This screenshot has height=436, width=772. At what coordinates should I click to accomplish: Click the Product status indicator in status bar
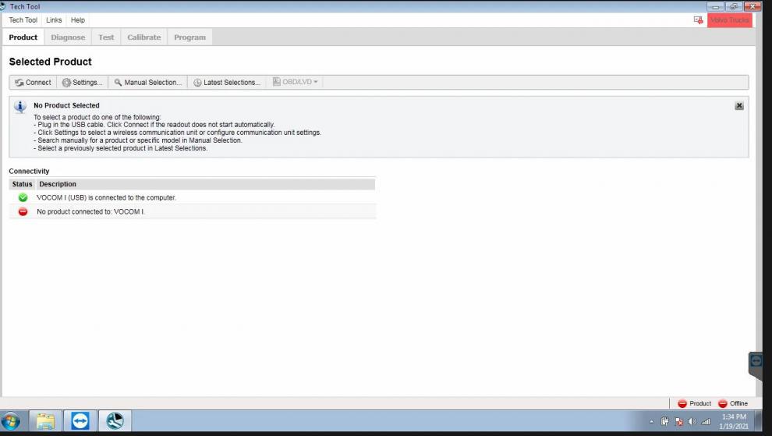[x=694, y=403]
